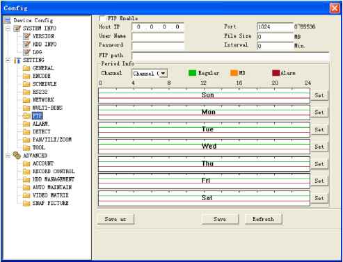Click the User Name input field
343x262 pixels.
(158, 36)
